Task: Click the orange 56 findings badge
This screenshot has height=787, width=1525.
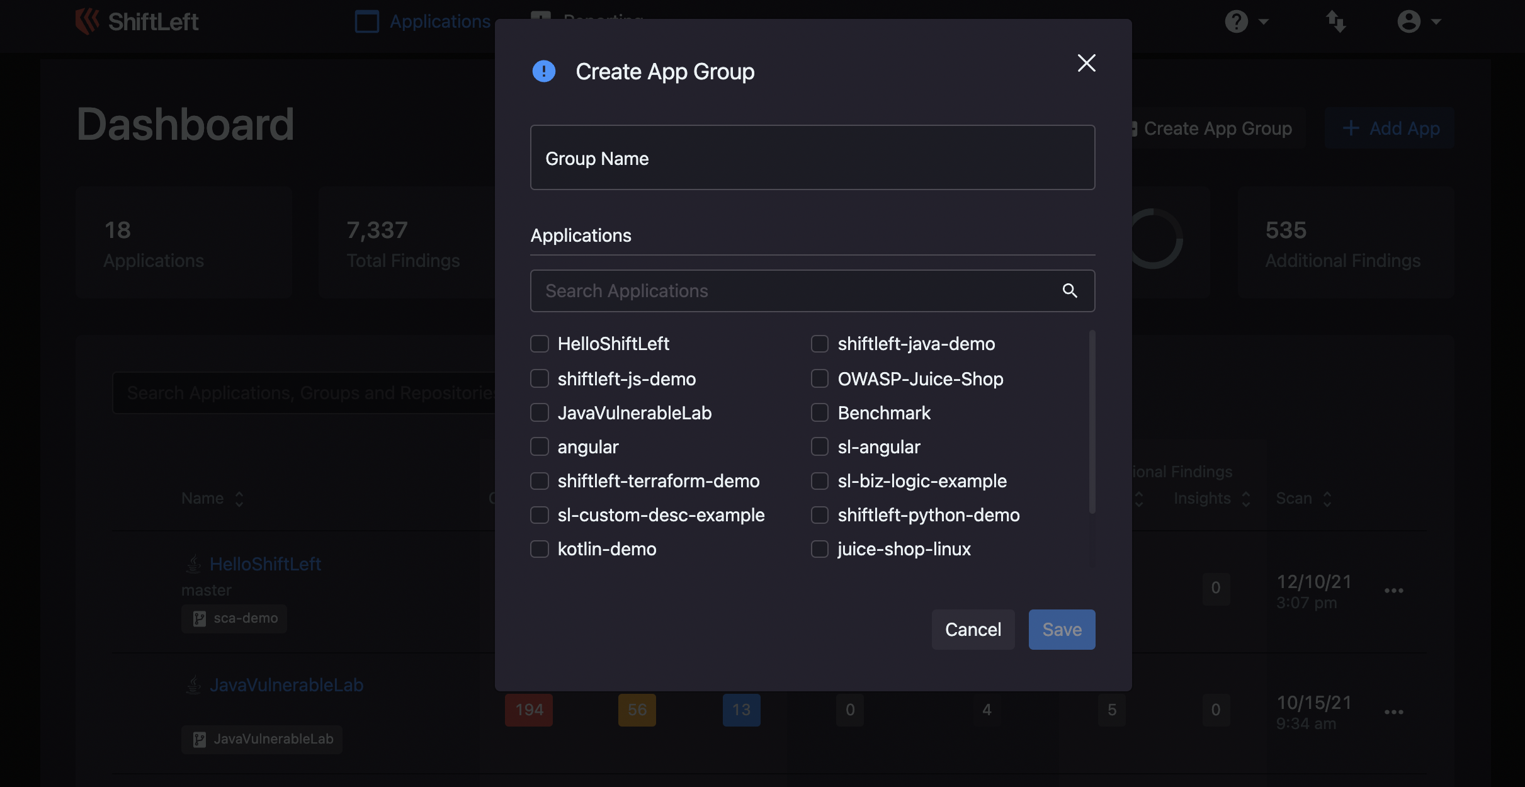Action: 637,710
